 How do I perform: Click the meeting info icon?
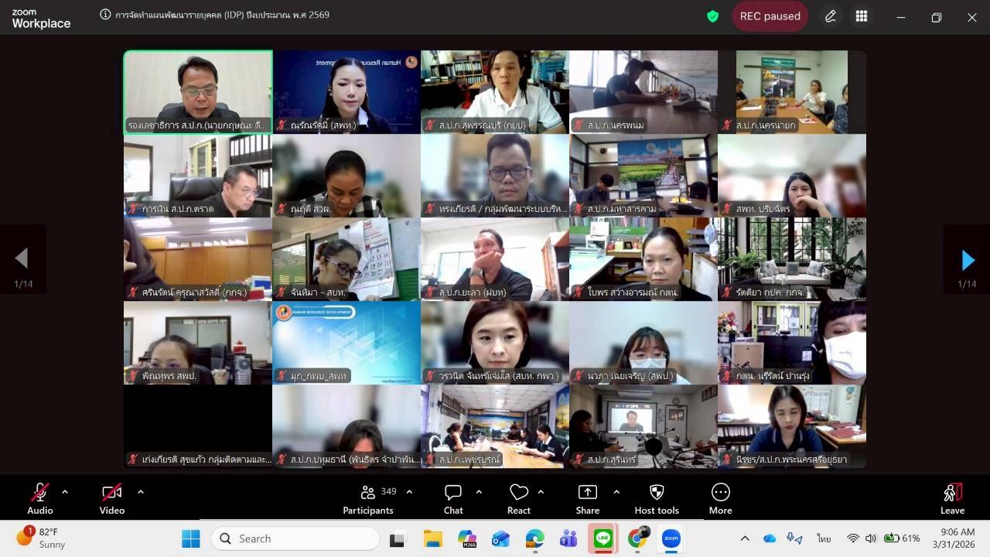[x=105, y=15]
